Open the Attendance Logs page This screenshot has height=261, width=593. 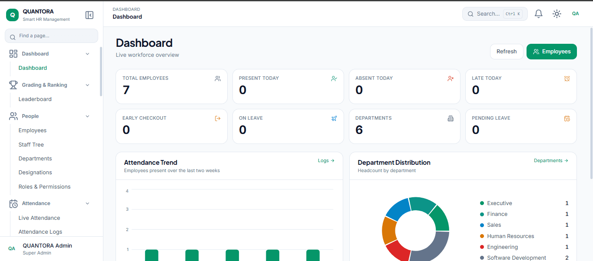pos(40,232)
